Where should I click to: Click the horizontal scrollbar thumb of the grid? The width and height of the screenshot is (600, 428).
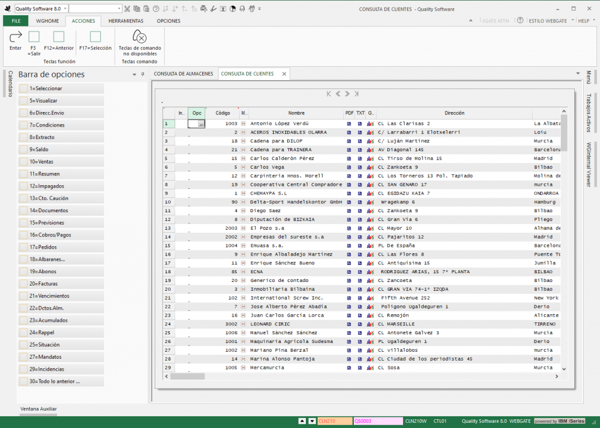pyautogui.click(x=187, y=377)
